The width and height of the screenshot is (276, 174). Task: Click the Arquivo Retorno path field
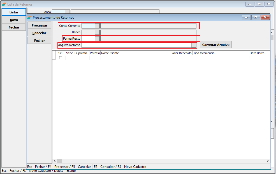[136, 45]
